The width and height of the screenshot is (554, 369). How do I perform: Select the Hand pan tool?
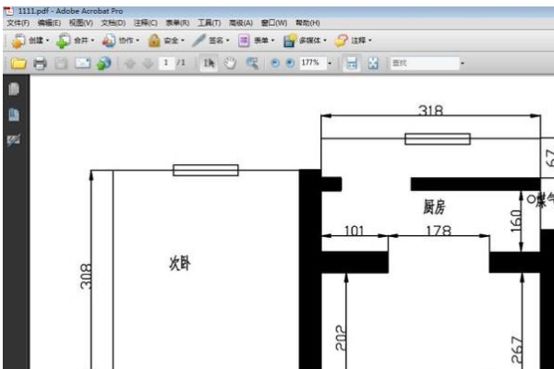[x=230, y=64]
